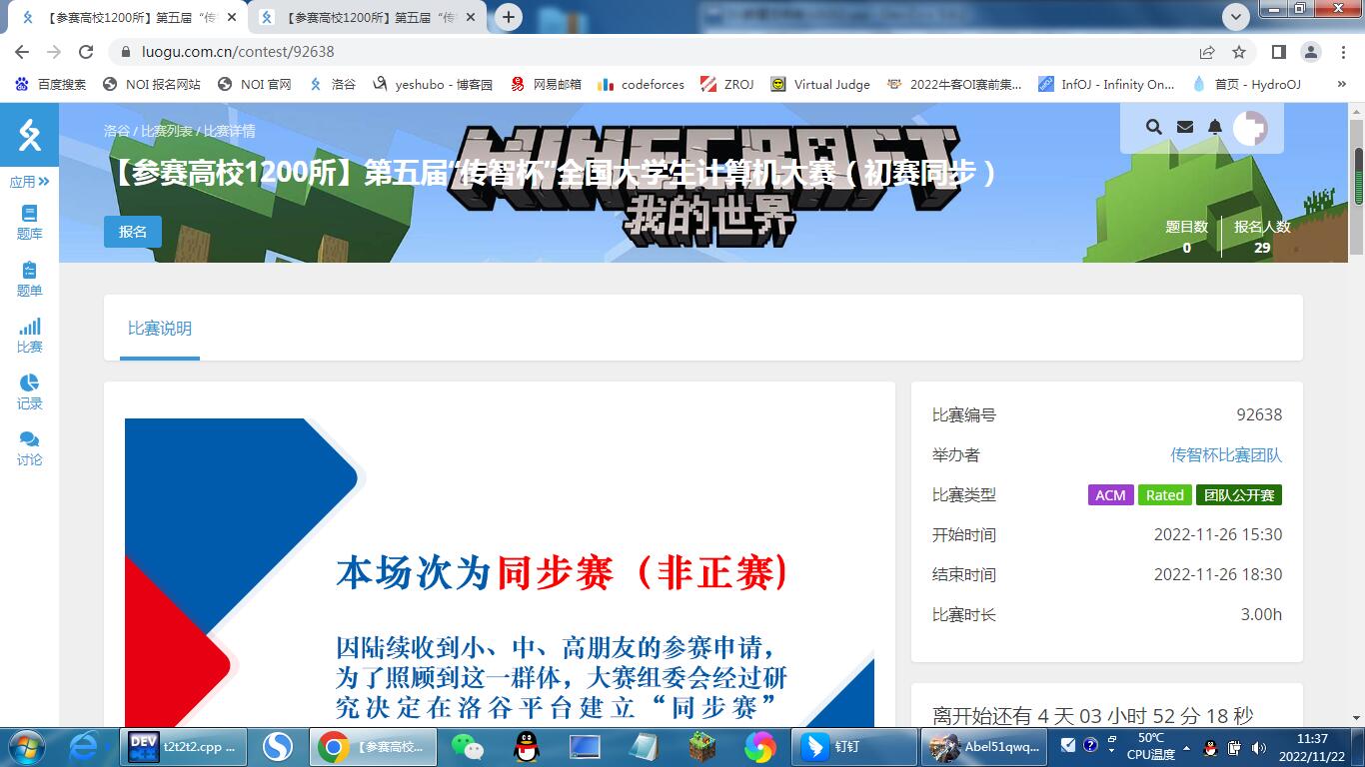Screen dimensions: 1365x767
Task: Open codeforces bookmark
Action: click(x=642, y=85)
